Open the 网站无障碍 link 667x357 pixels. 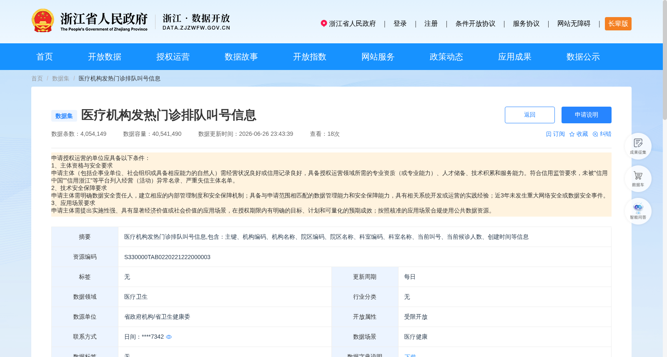coord(574,24)
